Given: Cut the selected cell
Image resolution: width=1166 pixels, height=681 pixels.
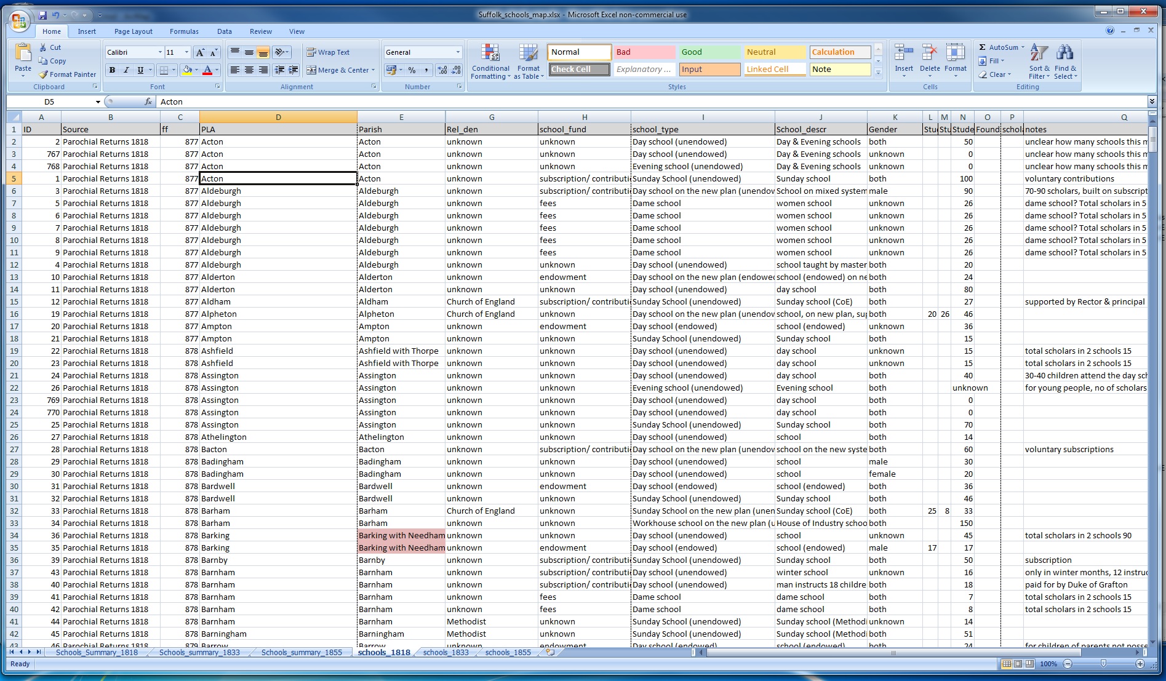Looking at the screenshot, I should click(50, 47).
